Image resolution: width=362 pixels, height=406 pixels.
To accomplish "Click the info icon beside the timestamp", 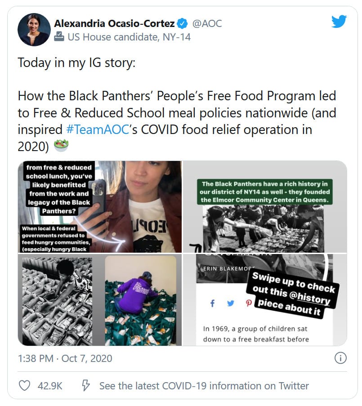I will click(340, 358).
